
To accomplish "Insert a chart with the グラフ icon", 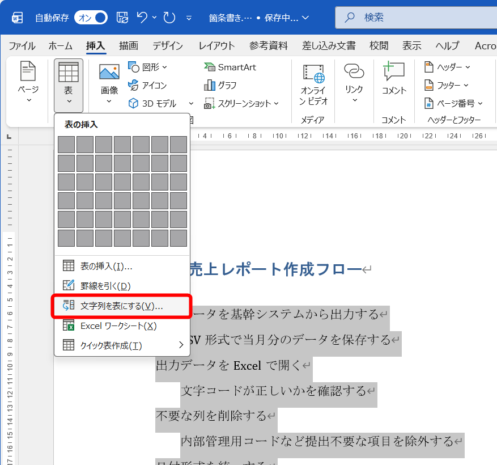I will point(227,84).
